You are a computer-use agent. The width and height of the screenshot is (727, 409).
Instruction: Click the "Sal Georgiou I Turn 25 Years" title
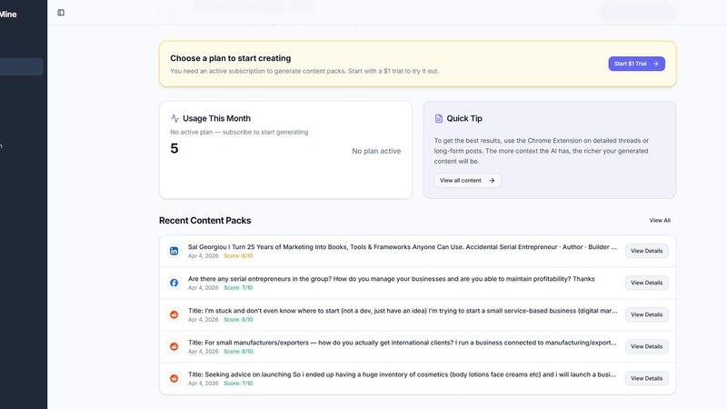[x=403, y=247]
